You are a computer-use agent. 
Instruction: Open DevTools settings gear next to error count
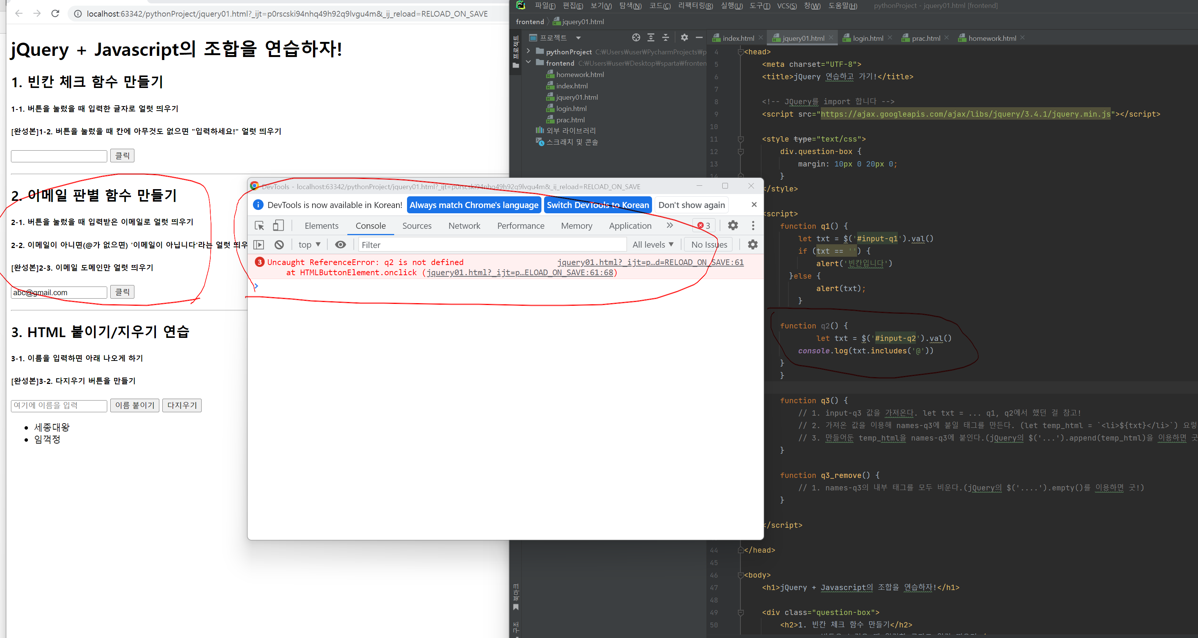coord(733,225)
